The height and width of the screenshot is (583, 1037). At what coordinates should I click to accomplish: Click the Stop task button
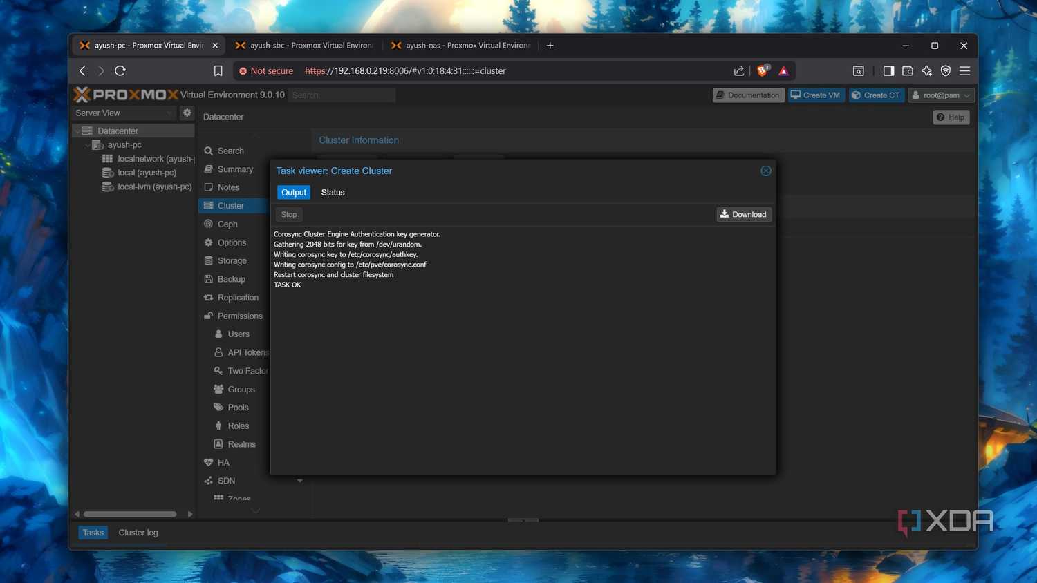(x=289, y=215)
